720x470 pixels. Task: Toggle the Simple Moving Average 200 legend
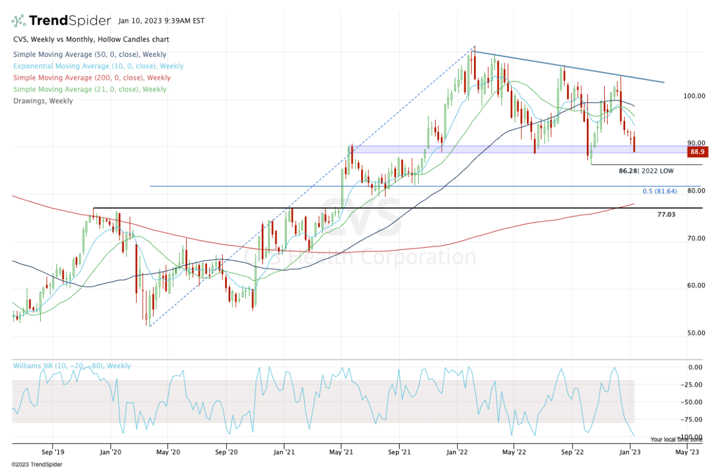(x=91, y=78)
